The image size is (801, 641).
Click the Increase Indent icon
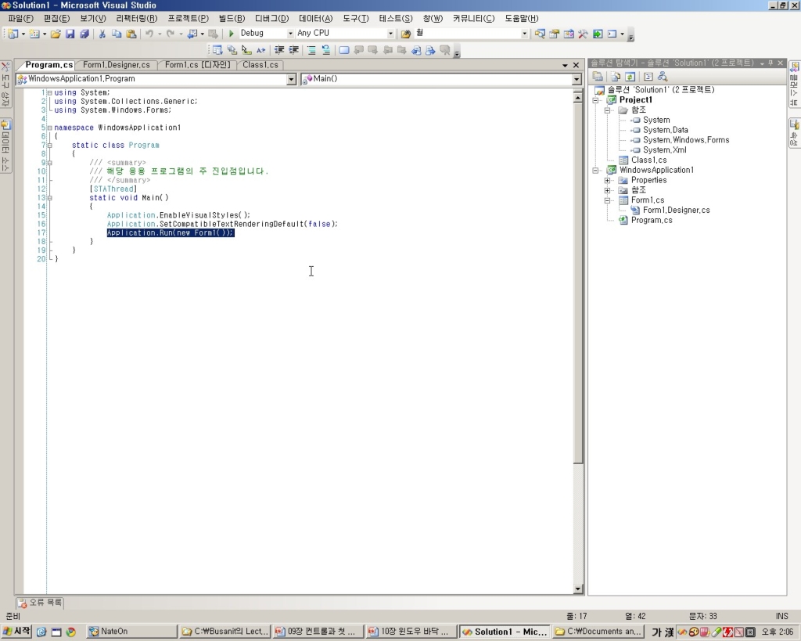[x=294, y=50]
